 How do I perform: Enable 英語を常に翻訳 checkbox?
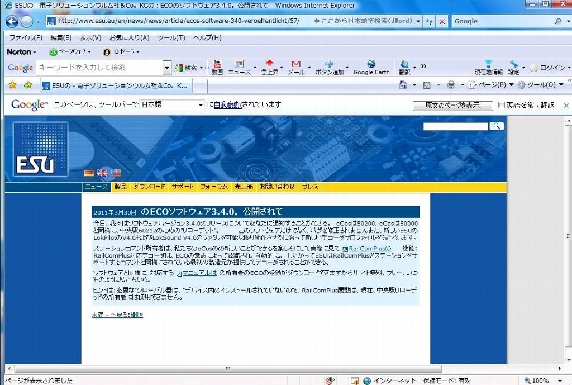tap(502, 105)
